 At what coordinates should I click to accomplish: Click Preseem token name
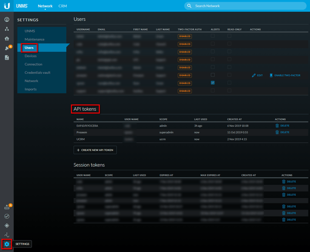click(x=82, y=132)
